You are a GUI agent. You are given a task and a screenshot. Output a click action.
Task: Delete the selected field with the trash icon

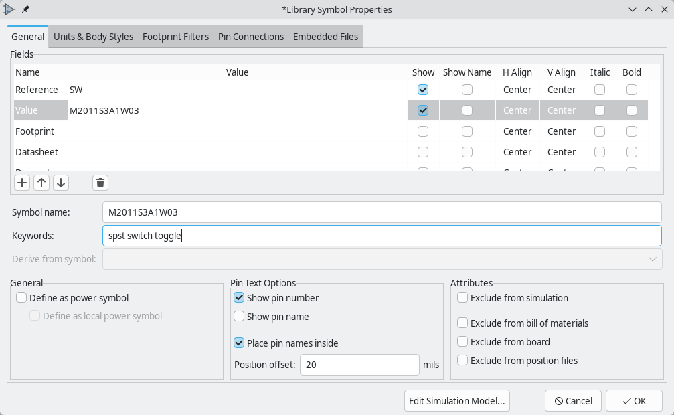pos(100,183)
